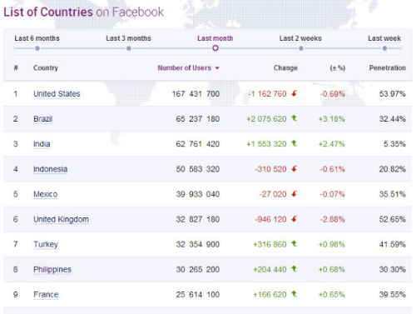Sort the table by Change column
This screenshot has height=314, width=416.
[x=285, y=67]
